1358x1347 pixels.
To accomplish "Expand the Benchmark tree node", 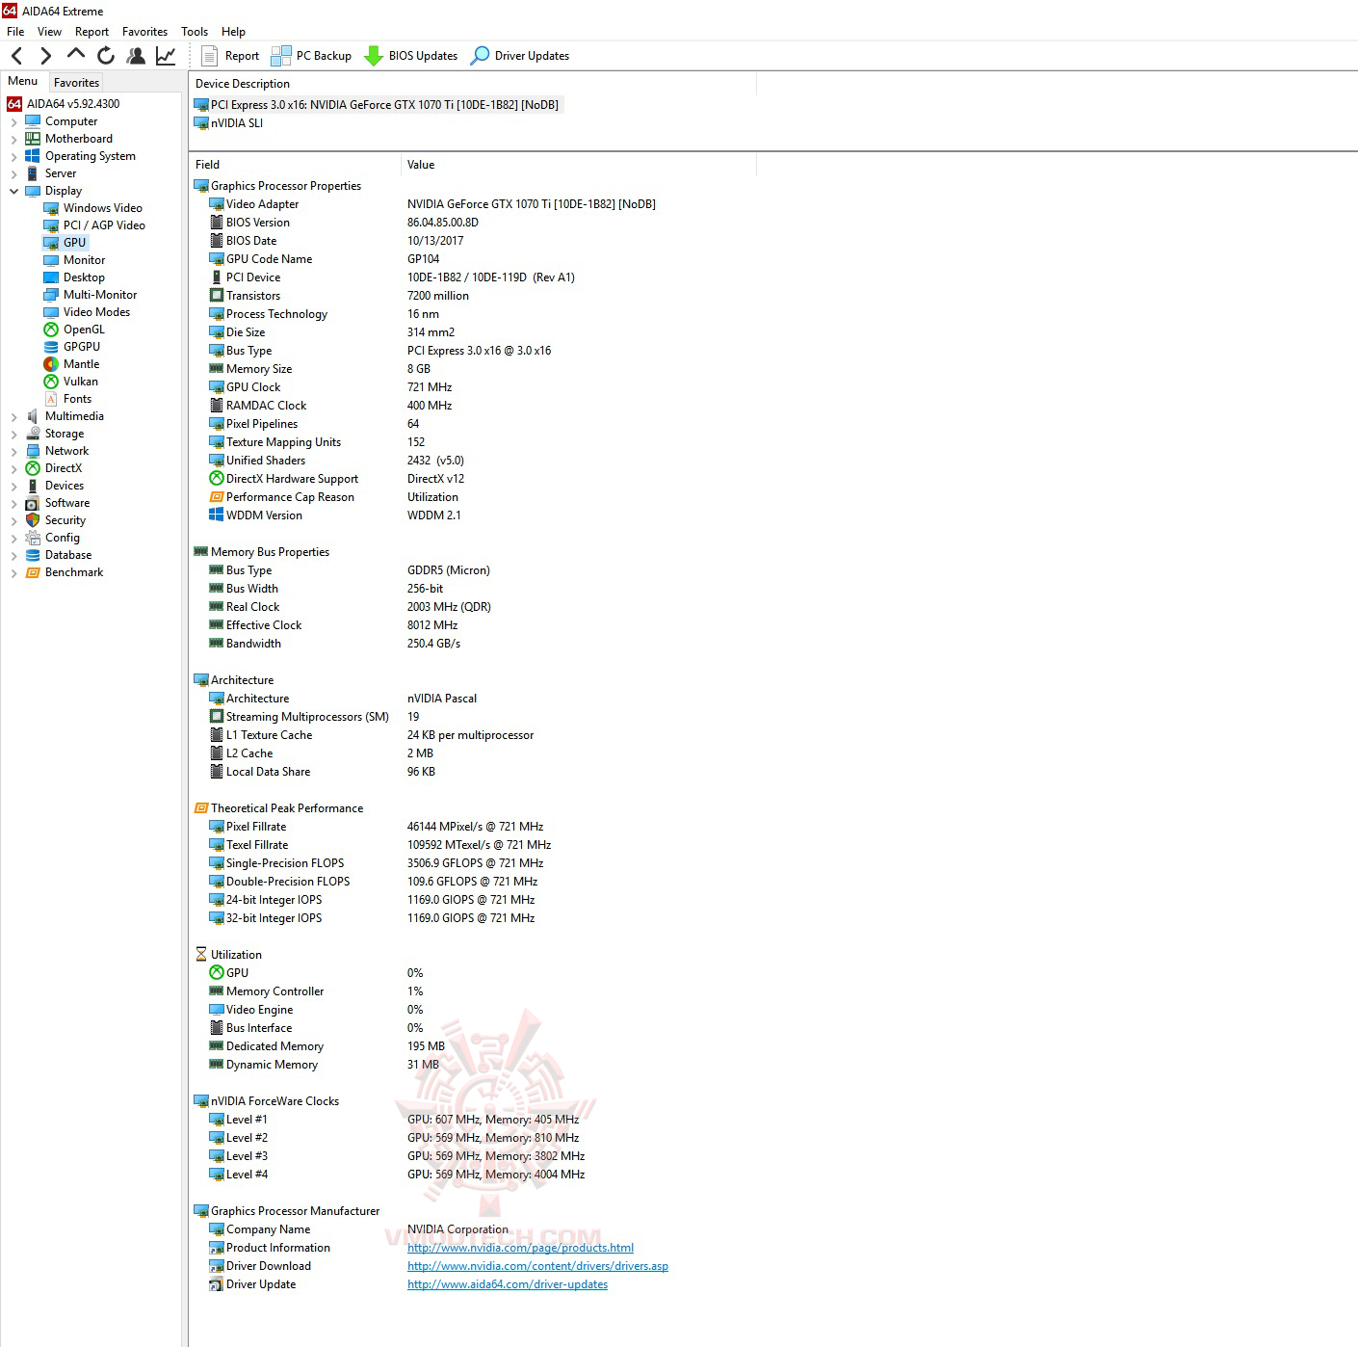I will pyautogui.click(x=13, y=573).
